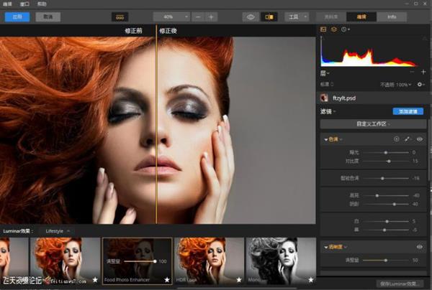
Task: Click the eye icon for quick preview
Action: [x=251, y=16]
